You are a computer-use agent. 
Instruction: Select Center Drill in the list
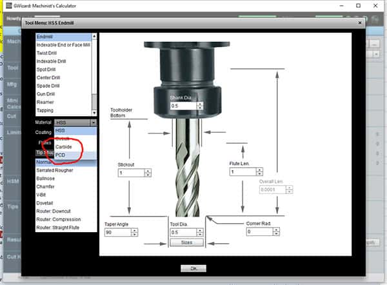pyautogui.click(x=63, y=77)
